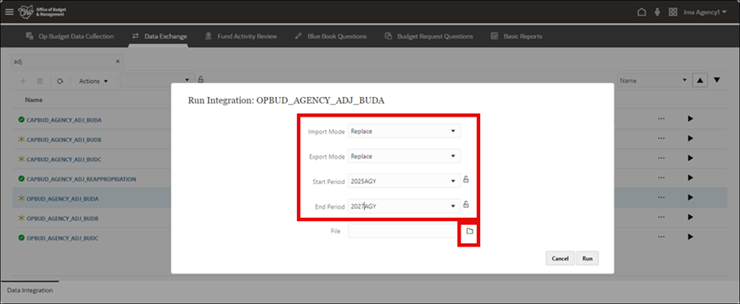
Task: Open the Start Period dropdown
Action: pos(404,181)
